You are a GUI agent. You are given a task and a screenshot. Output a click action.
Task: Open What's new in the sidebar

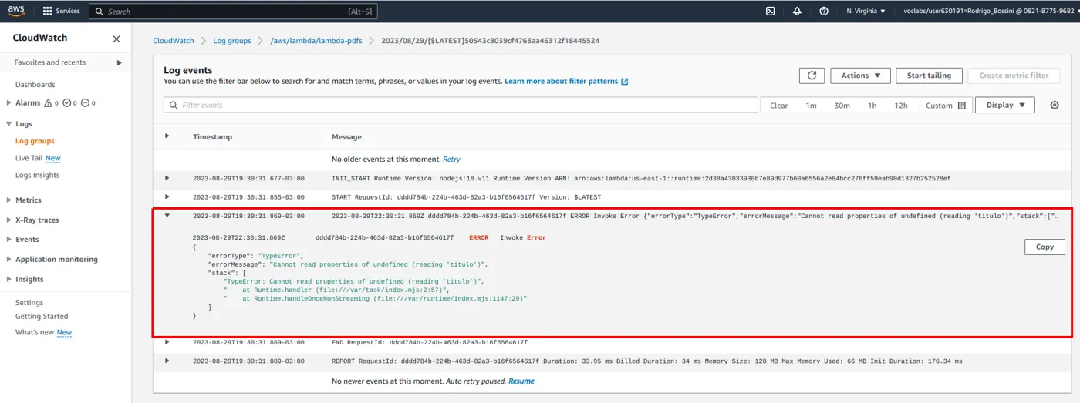click(35, 332)
